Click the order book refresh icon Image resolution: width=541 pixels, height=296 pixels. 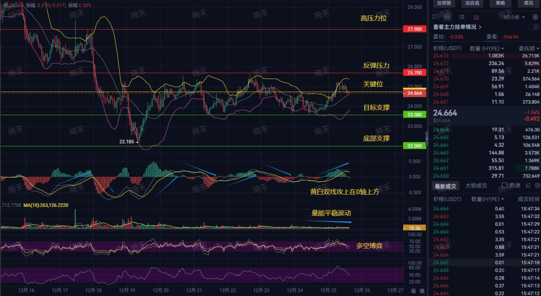(434, 17)
